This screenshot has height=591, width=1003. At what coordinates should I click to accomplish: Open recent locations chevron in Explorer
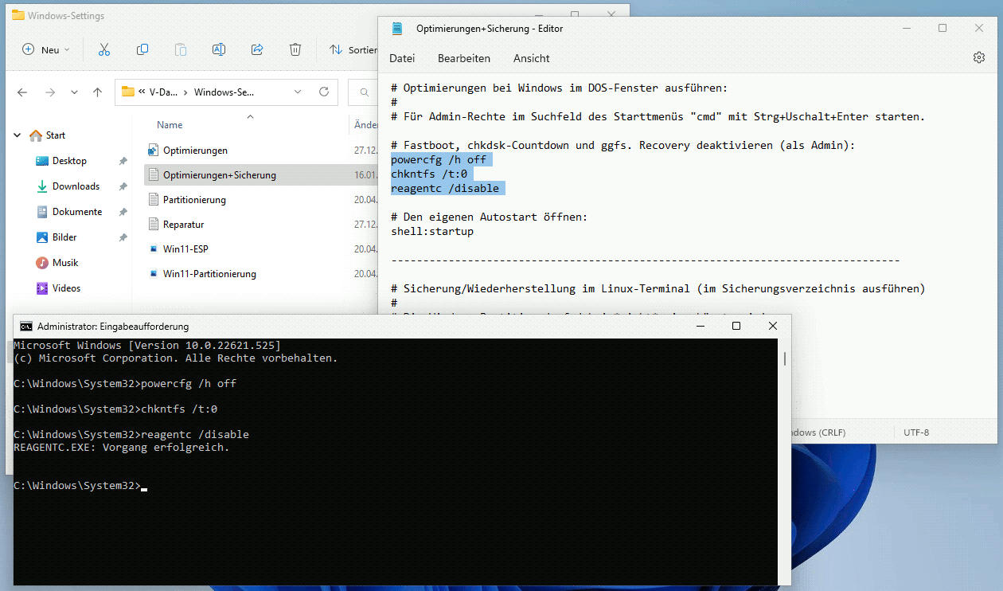(74, 92)
